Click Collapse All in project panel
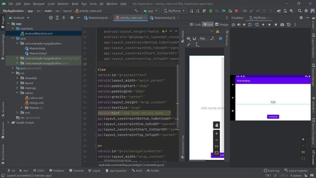The width and height of the screenshot is (316, 178). click(x=64, y=18)
